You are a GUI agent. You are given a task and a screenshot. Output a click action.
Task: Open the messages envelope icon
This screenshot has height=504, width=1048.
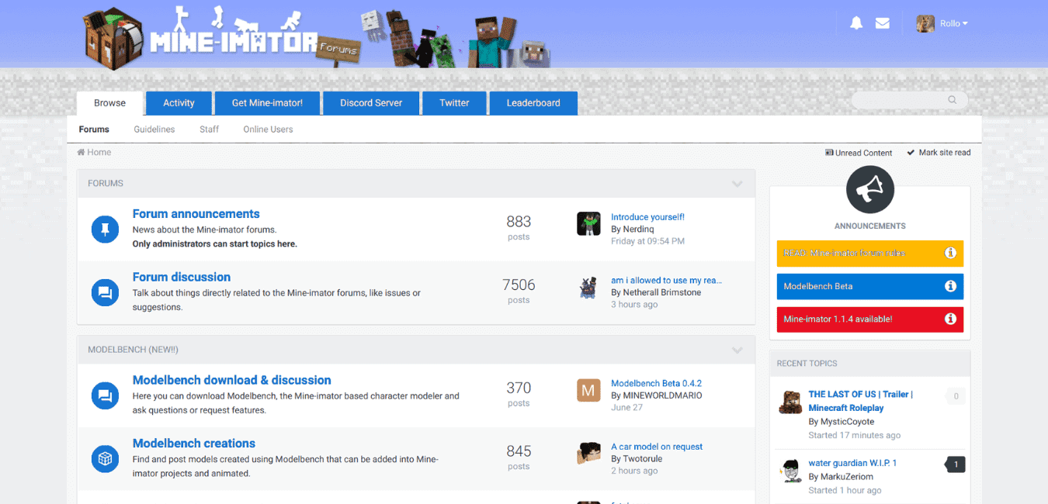883,23
